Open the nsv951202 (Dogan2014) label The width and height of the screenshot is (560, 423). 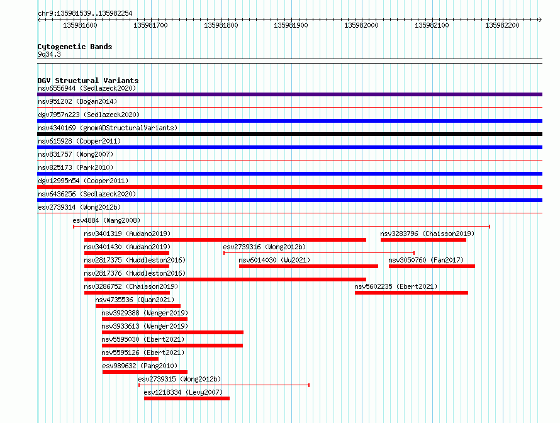(77, 101)
